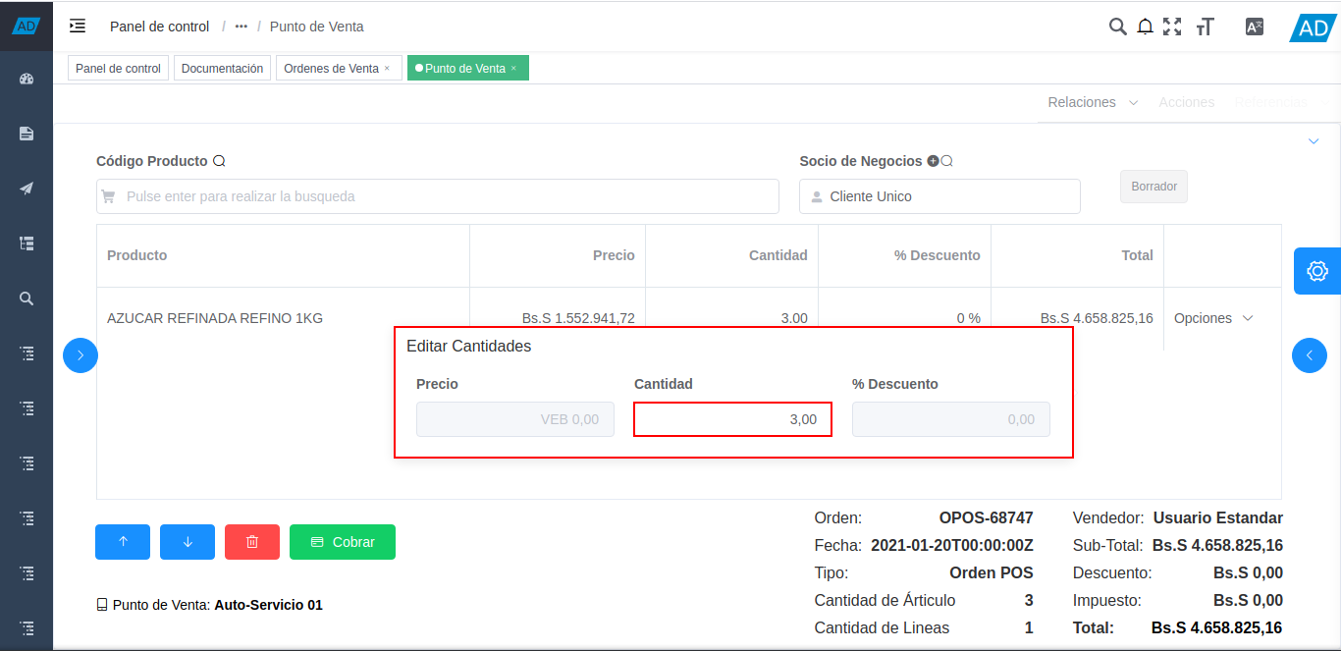Click Código Producto search icon
Image resolution: width=1341 pixels, height=651 pixels.
coord(219,161)
